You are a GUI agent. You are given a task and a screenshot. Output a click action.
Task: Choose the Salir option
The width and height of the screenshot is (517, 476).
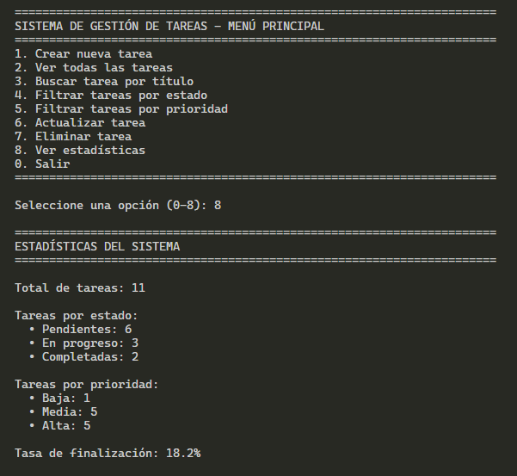42,164
